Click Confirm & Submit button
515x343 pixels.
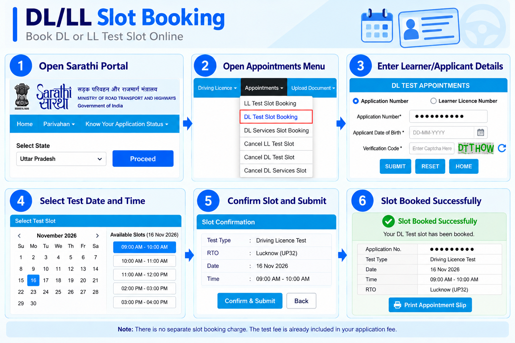250,301
